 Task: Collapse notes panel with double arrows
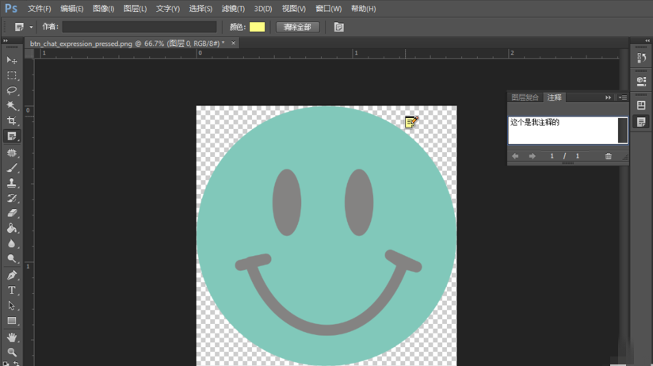pyautogui.click(x=608, y=97)
